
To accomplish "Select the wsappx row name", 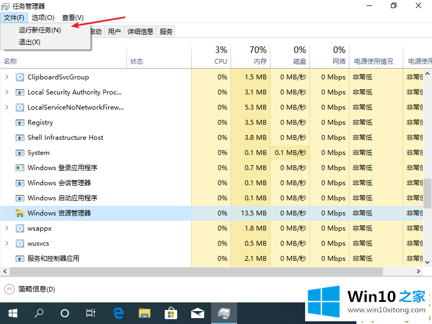I will click(x=39, y=228).
